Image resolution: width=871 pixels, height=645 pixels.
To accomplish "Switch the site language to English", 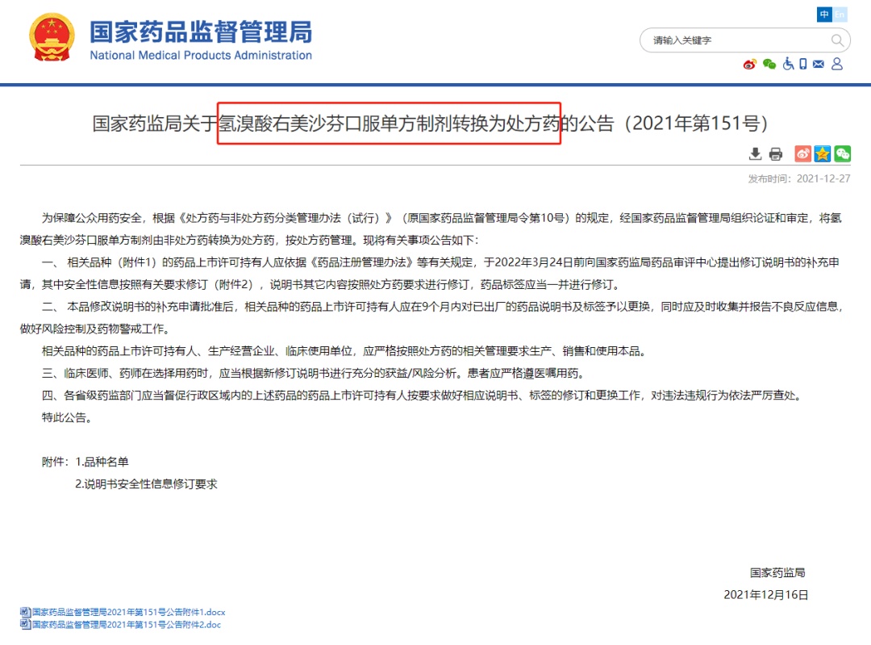I will (840, 14).
